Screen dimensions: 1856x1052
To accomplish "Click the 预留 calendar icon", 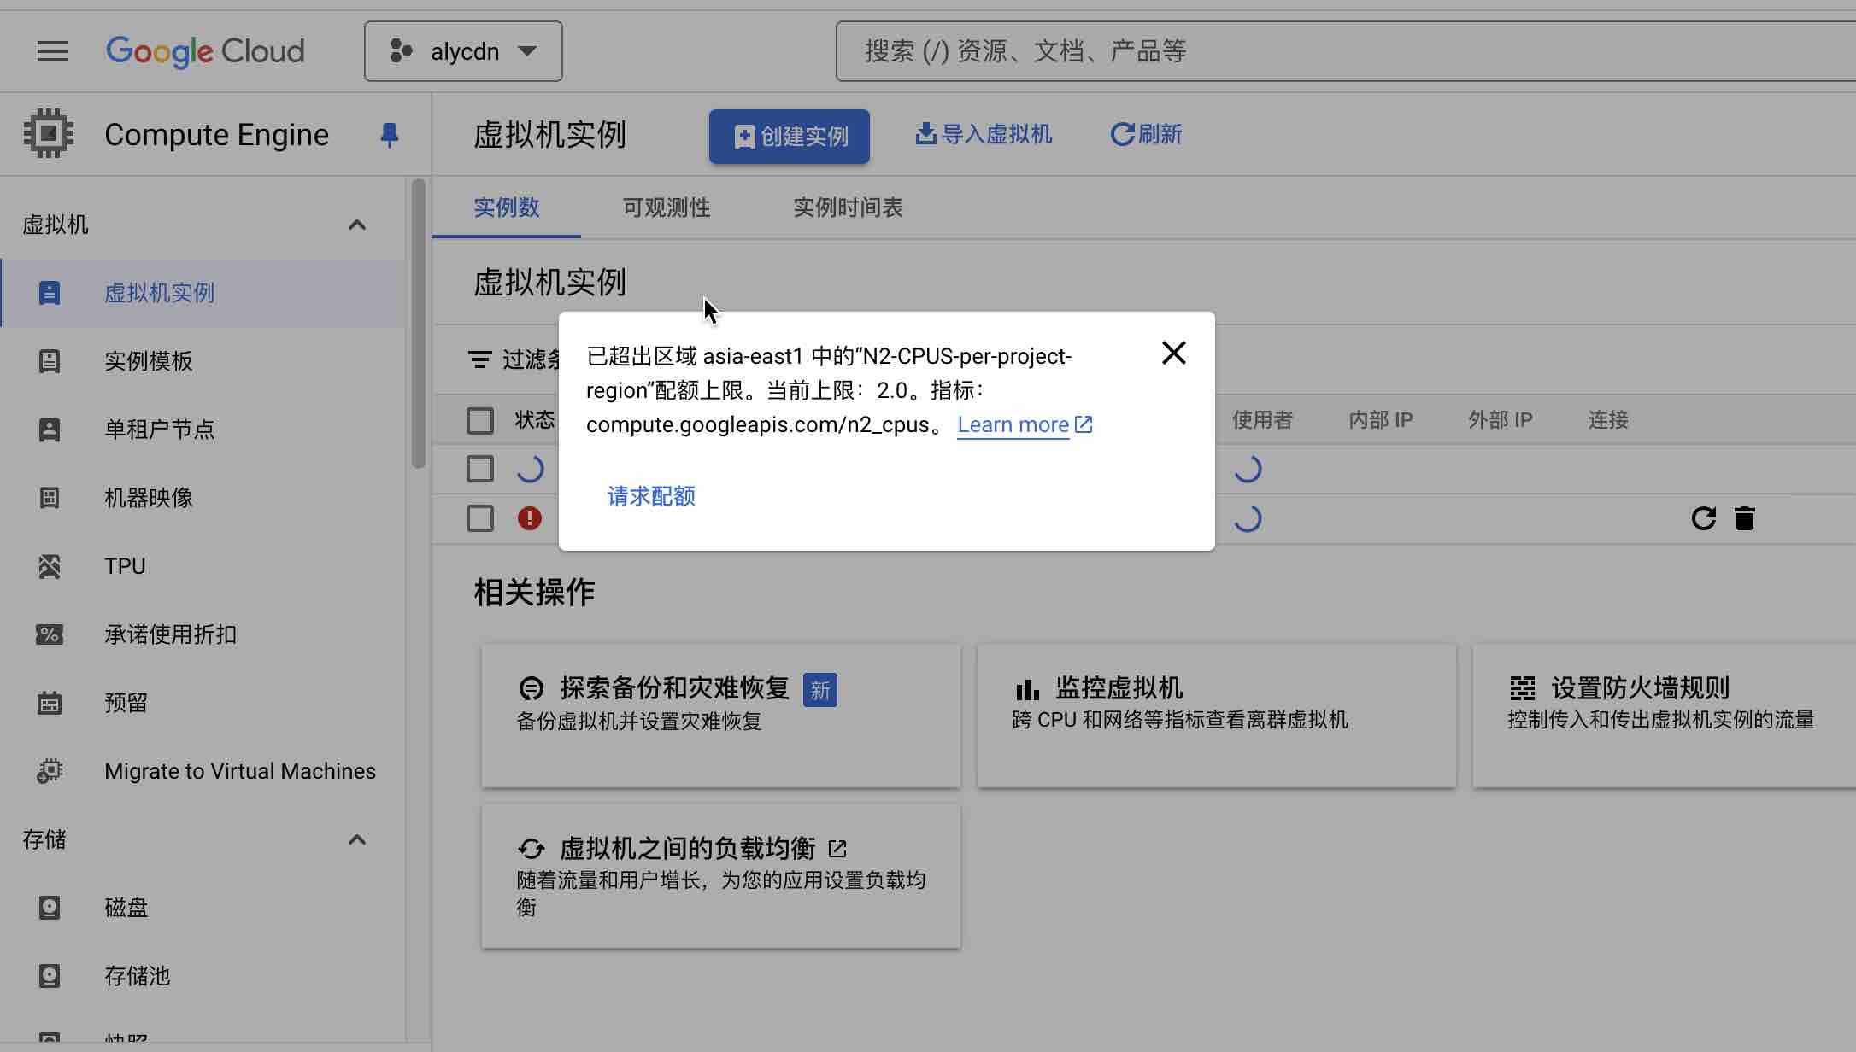I will (50, 703).
